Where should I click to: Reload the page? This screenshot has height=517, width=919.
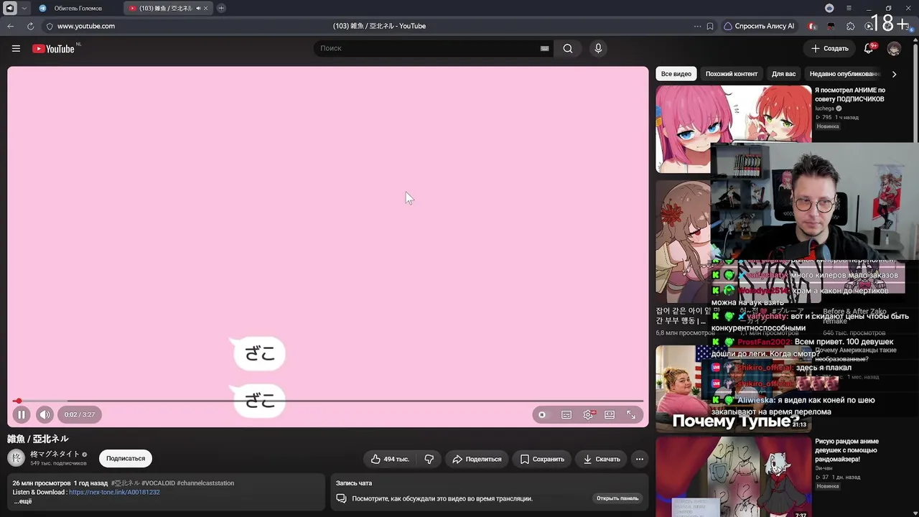pyautogui.click(x=30, y=26)
